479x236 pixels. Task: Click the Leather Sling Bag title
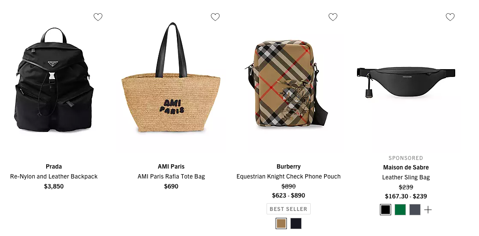click(406, 177)
